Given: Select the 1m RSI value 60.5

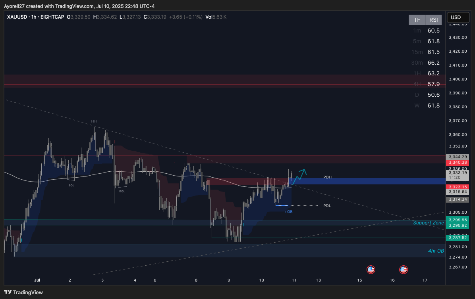Looking at the screenshot, I should (434, 31).
